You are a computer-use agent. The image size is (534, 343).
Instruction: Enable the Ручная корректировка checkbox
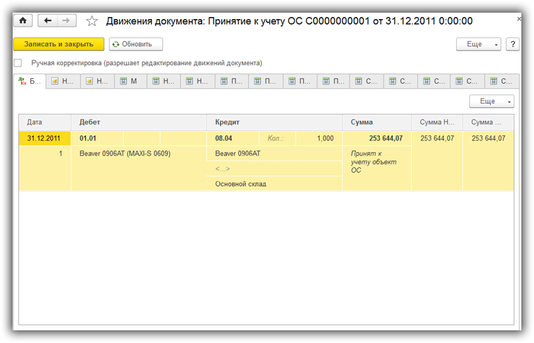coord(18,63)
